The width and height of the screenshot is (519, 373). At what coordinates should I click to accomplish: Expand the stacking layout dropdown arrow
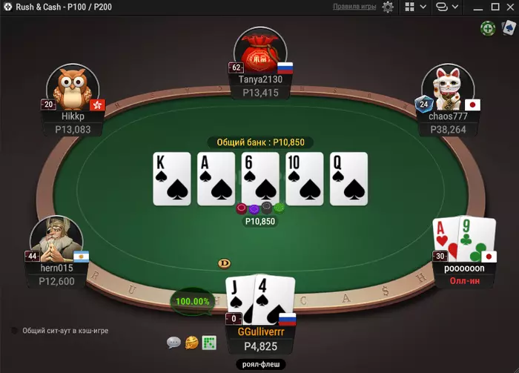[x=455, y=7]
